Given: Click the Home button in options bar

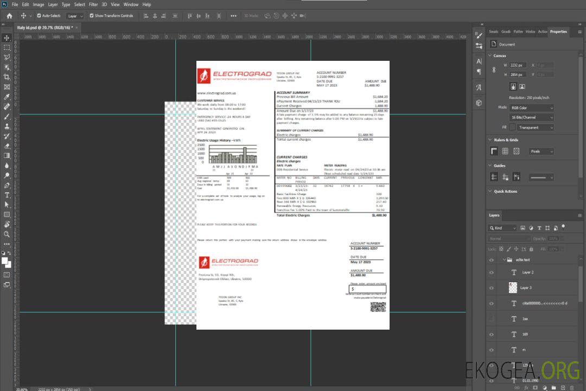Looking at the screenshot, I should (x=9, y=16).
